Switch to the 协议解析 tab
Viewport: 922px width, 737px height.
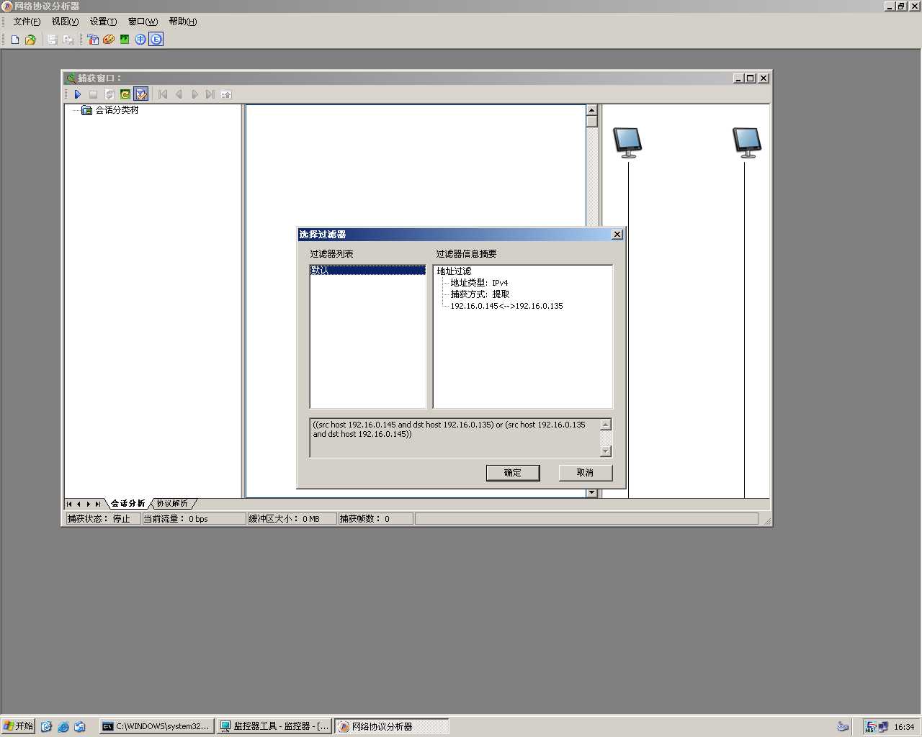pos(172,504)
